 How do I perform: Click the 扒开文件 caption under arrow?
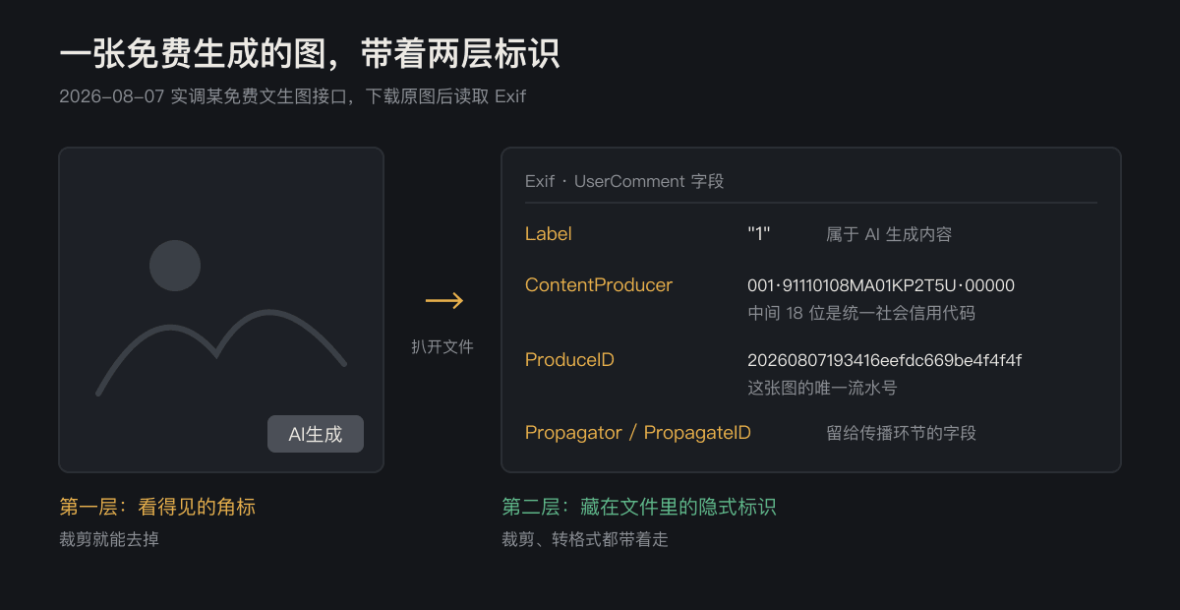point(442,346)
